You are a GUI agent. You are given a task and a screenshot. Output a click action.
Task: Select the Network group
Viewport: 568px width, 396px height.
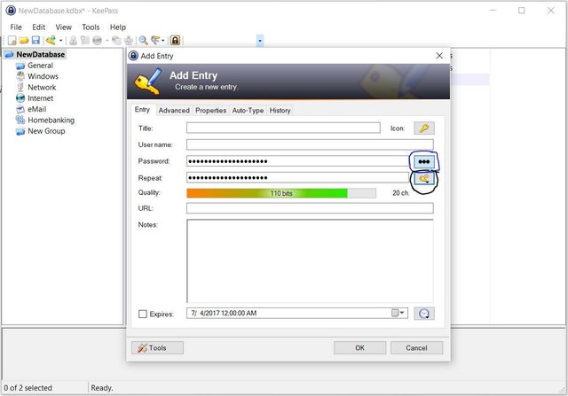(42, 87)
